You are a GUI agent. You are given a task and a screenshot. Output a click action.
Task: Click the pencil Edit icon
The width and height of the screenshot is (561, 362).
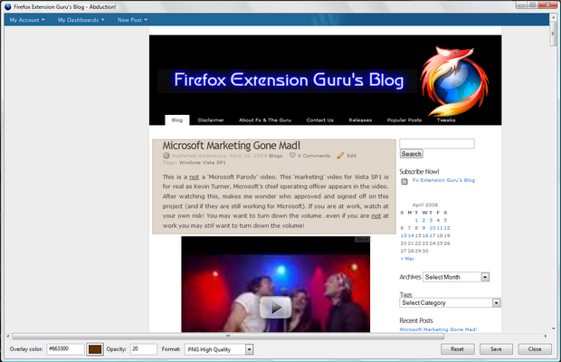pos(340,156)
